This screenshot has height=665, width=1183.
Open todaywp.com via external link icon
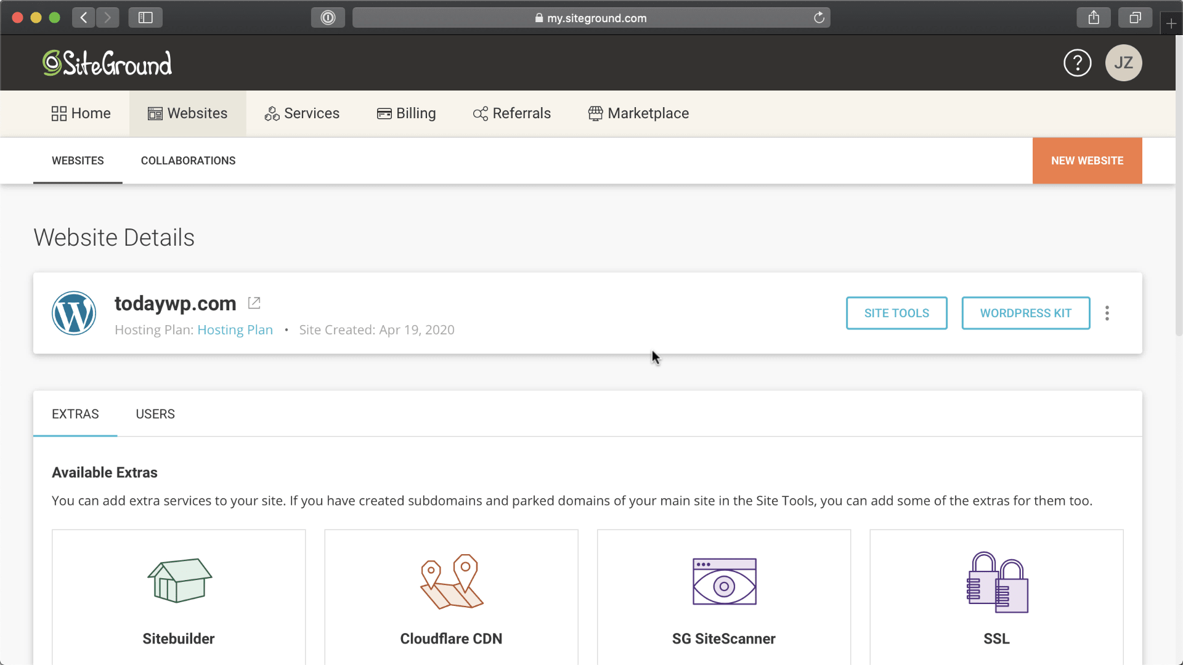(x=254, y=303)
